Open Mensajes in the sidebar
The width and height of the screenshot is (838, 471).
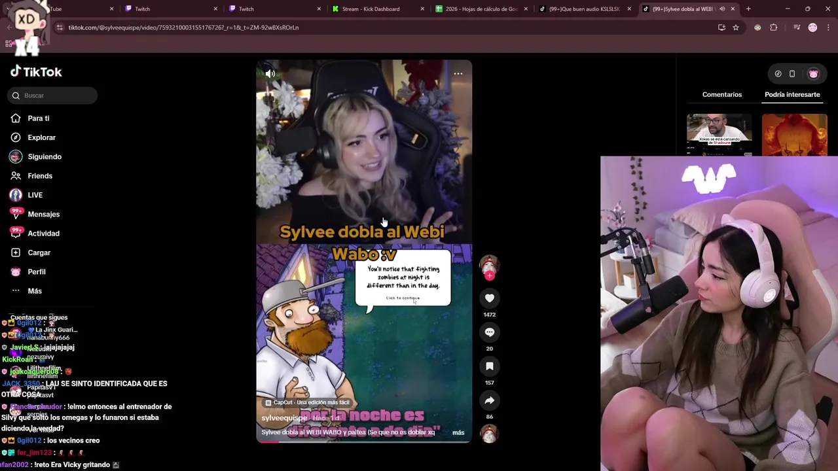[x=43, y=214]
